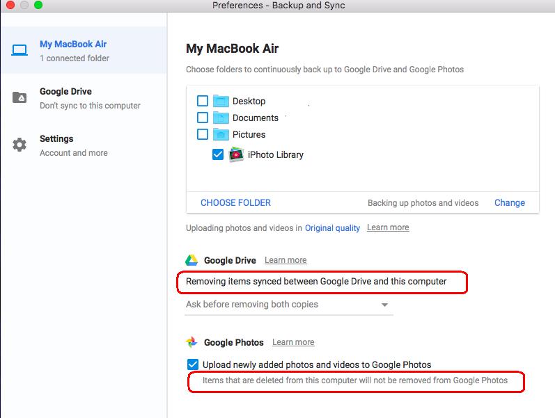The height and width of the screenshot is (418, 555).
Task: Open Learn more next to Google Photos heading
Action: point(293,342)
